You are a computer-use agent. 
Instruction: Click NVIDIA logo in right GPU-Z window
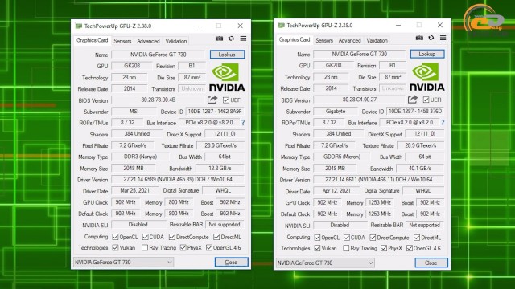click(427, 77)
